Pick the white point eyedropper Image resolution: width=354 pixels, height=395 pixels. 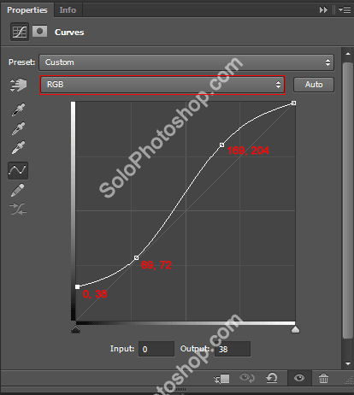pos(18,147)
